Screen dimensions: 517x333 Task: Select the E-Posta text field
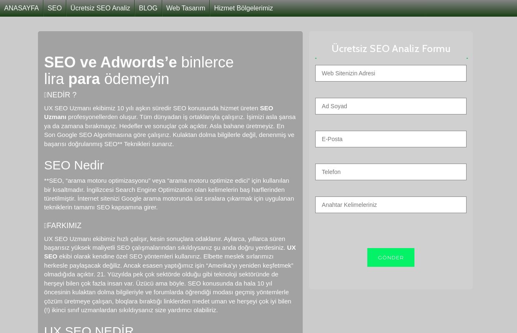click(390, 139)
